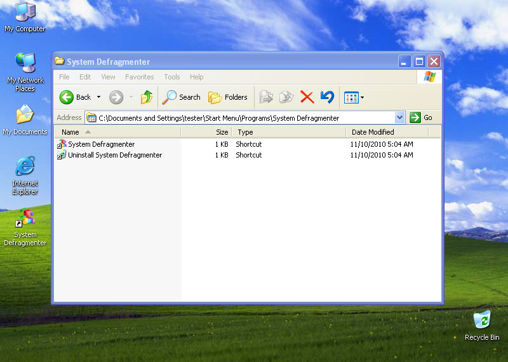Select the My Documents desktop icon

click(x=25, y=120)
